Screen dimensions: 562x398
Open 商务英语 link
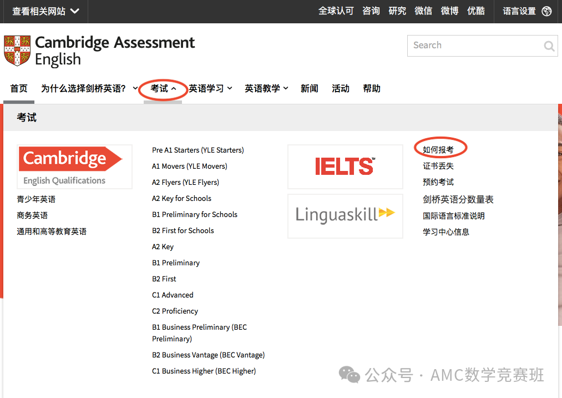(32, 215)
